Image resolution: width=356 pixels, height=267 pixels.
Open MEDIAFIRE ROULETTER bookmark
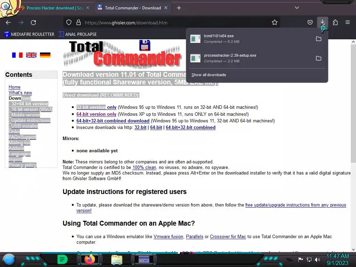(x=29, y=34)
